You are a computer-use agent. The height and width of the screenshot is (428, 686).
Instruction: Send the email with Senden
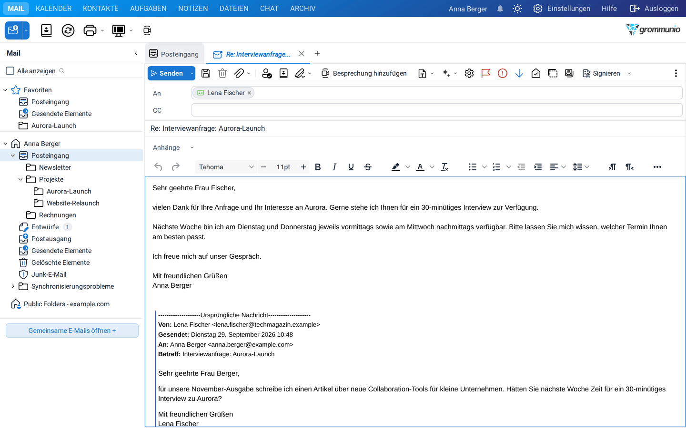pos(168,73)
